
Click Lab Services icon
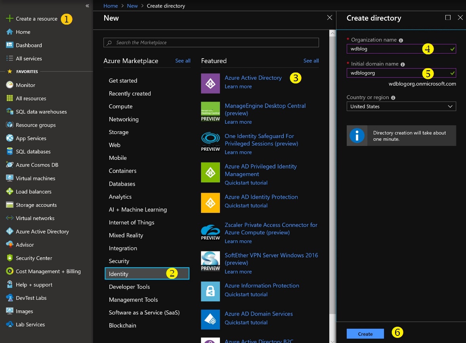coord(10,324)
